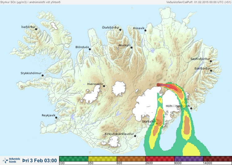Click the Kirkjubæjarklaustur label
Viewport: 232px width, 165px height.
tap(119, 134)
